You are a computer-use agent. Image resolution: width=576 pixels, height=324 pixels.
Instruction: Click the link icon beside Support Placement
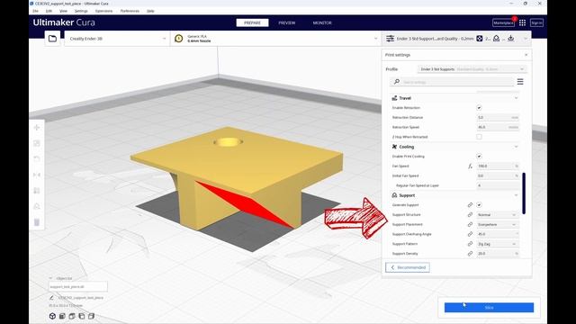pos(470,224)
